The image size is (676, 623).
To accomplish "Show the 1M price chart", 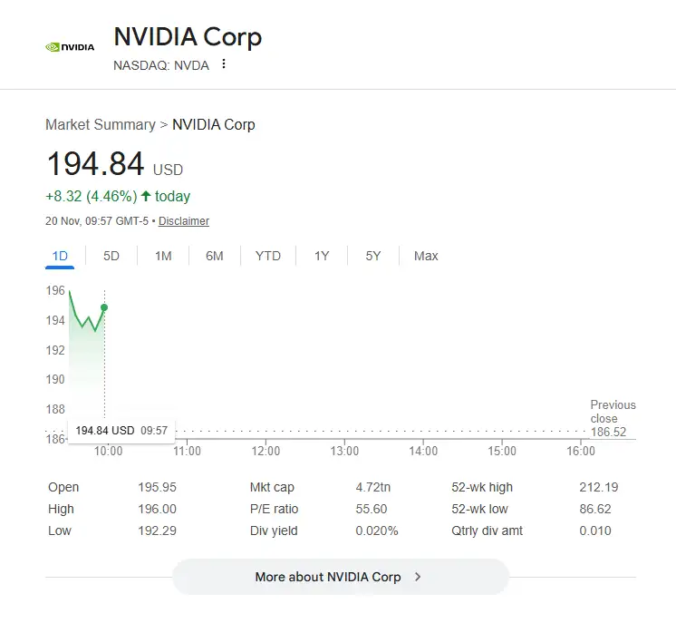I will (163, 256).
